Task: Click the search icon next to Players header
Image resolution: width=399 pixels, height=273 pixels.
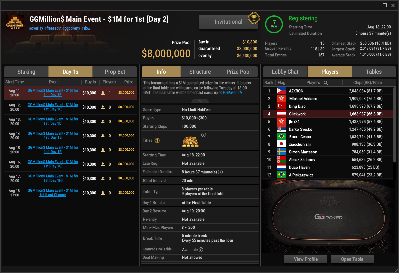Action: pyautogui.click(x=326, y=83)
